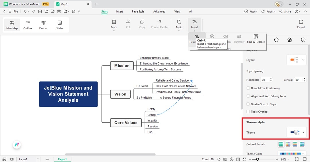Click the floating AI assistant icon
This screenshot has width=310, height=162.
(17, 145)
